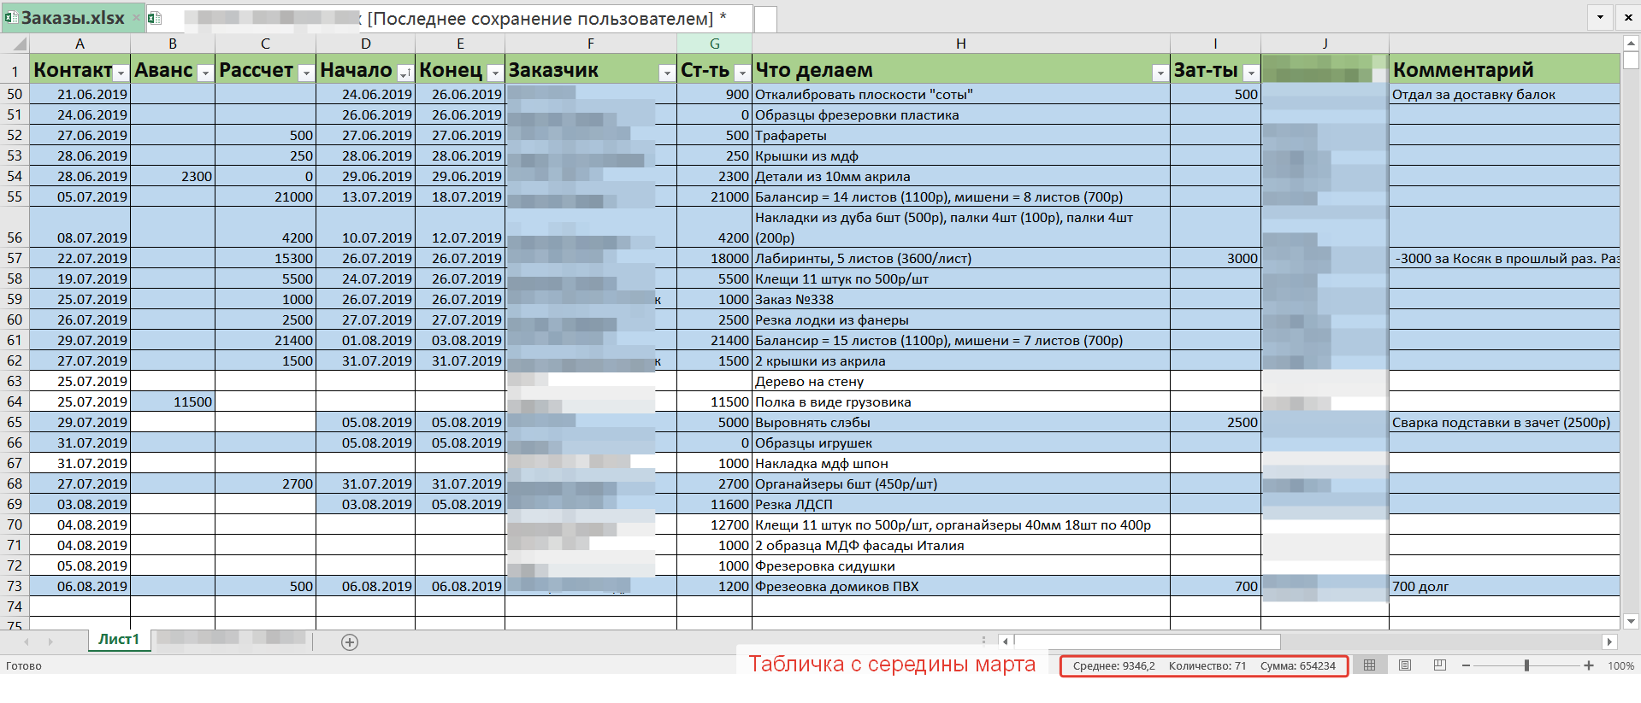Image resolution: width=1641 pixels, height=703 pixels.
Task: Open the Контакт column filter dropdown
Action: [x=121, y=73]
